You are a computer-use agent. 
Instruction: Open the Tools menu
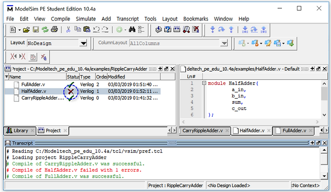[x=150, y=19]
